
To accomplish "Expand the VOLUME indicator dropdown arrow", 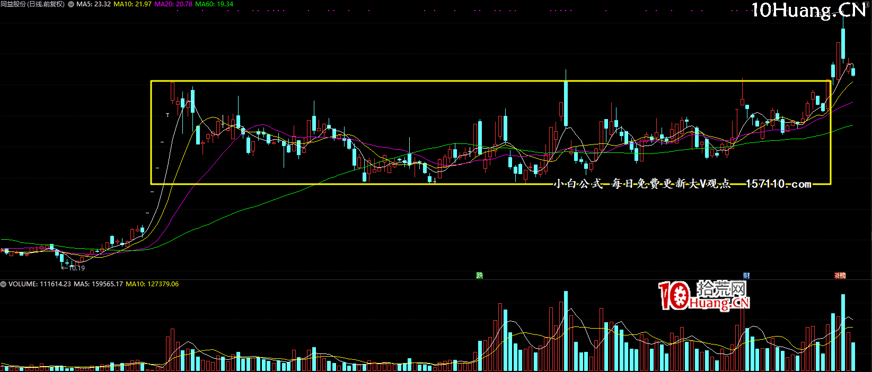I will click(x=3, y=284).
